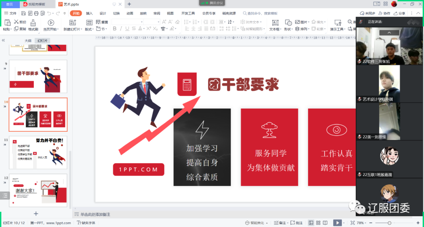Switch to slide sorter view in status bar
The width and height of the screenshot is (424, 227).
coord(318,223)
